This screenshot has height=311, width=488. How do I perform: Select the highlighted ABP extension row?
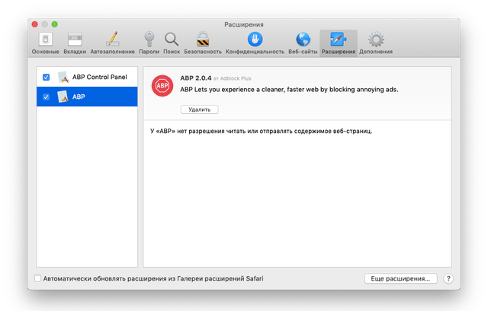(87, 97)
